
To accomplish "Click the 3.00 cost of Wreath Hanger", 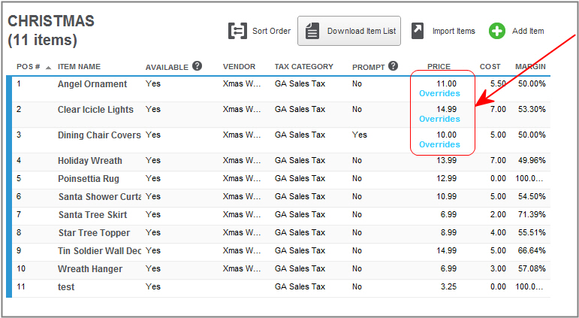I will (498, 269).
